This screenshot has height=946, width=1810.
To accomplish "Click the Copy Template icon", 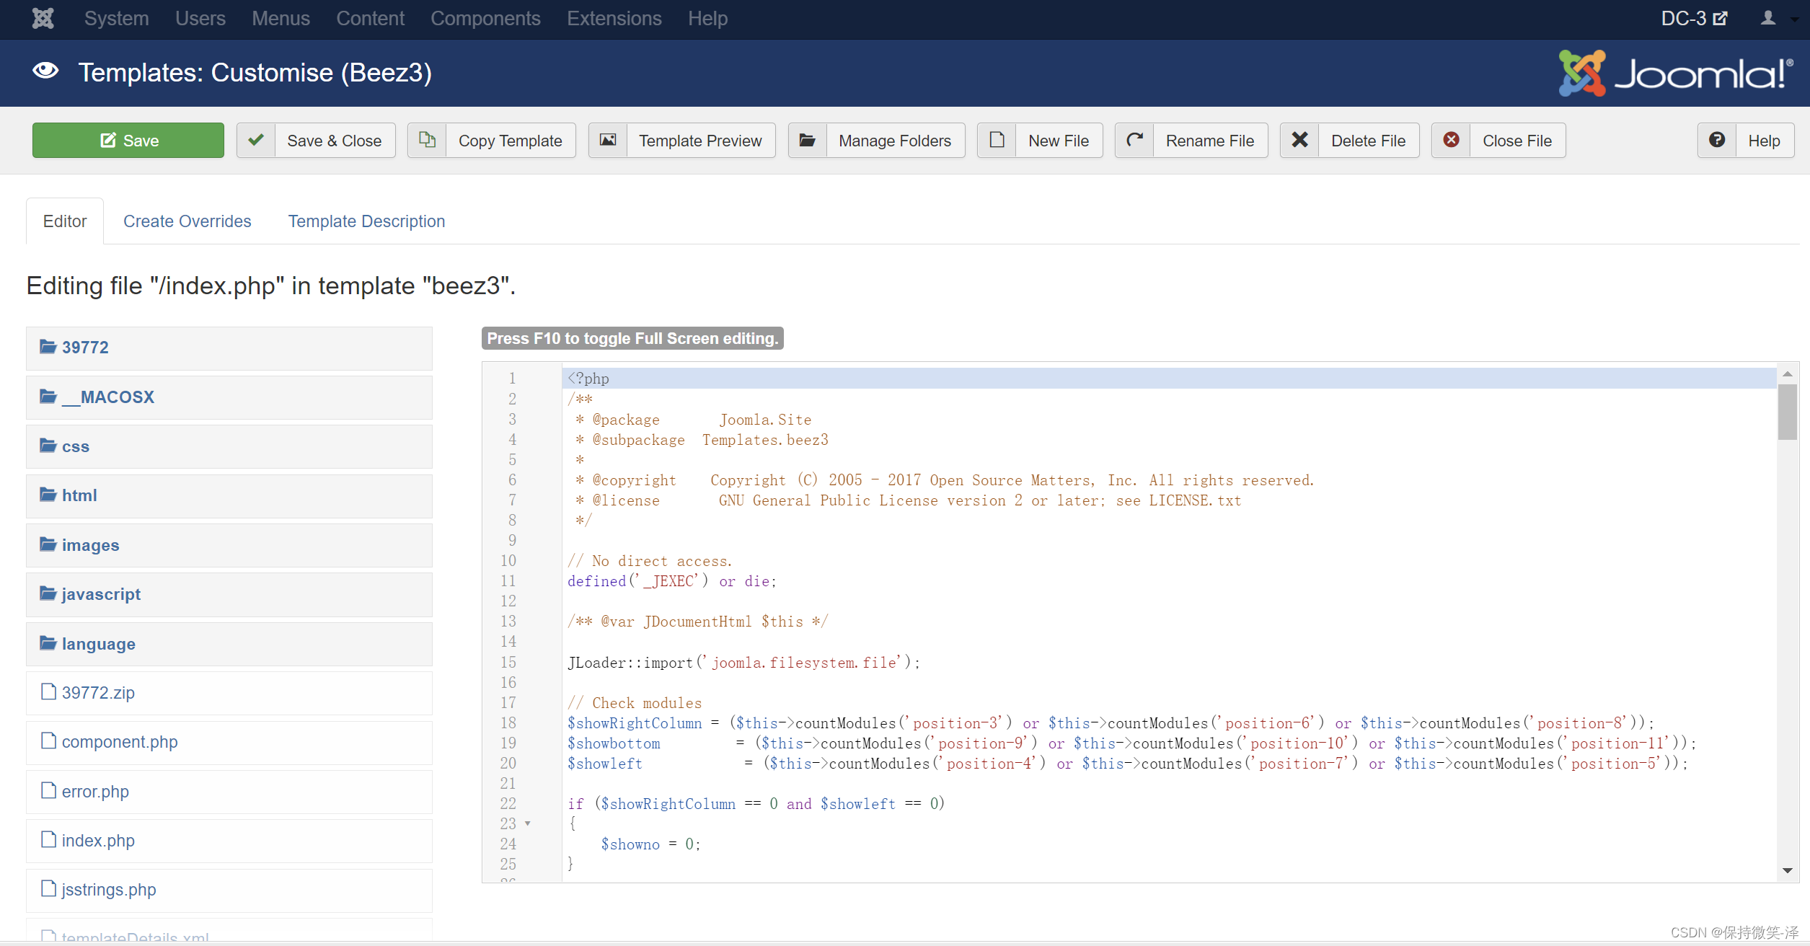I will [427, 140].
